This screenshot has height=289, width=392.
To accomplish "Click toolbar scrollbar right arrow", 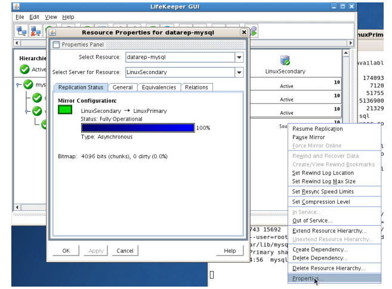I will tap(350, 43).
